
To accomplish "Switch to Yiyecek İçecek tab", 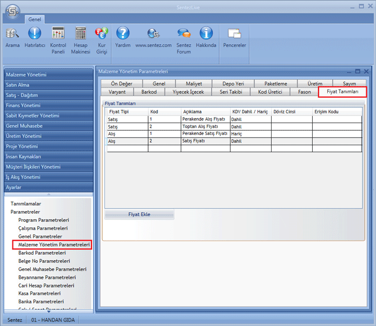I will [x=188, y=92].
